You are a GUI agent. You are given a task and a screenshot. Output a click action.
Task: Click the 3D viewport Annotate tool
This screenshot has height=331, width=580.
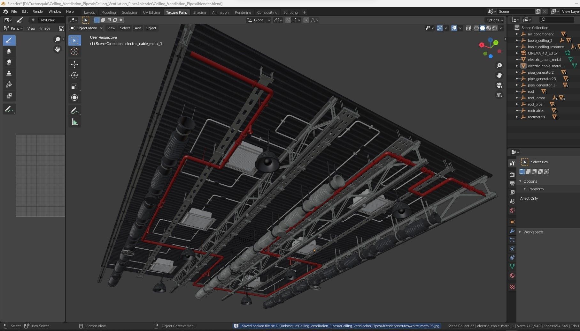point(74,111)
